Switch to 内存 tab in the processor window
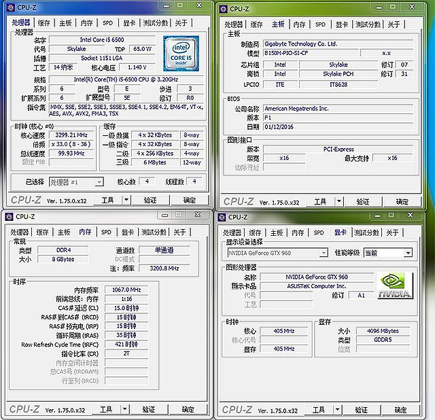This screenshot has height=420, width=435. tap(86, 23)
